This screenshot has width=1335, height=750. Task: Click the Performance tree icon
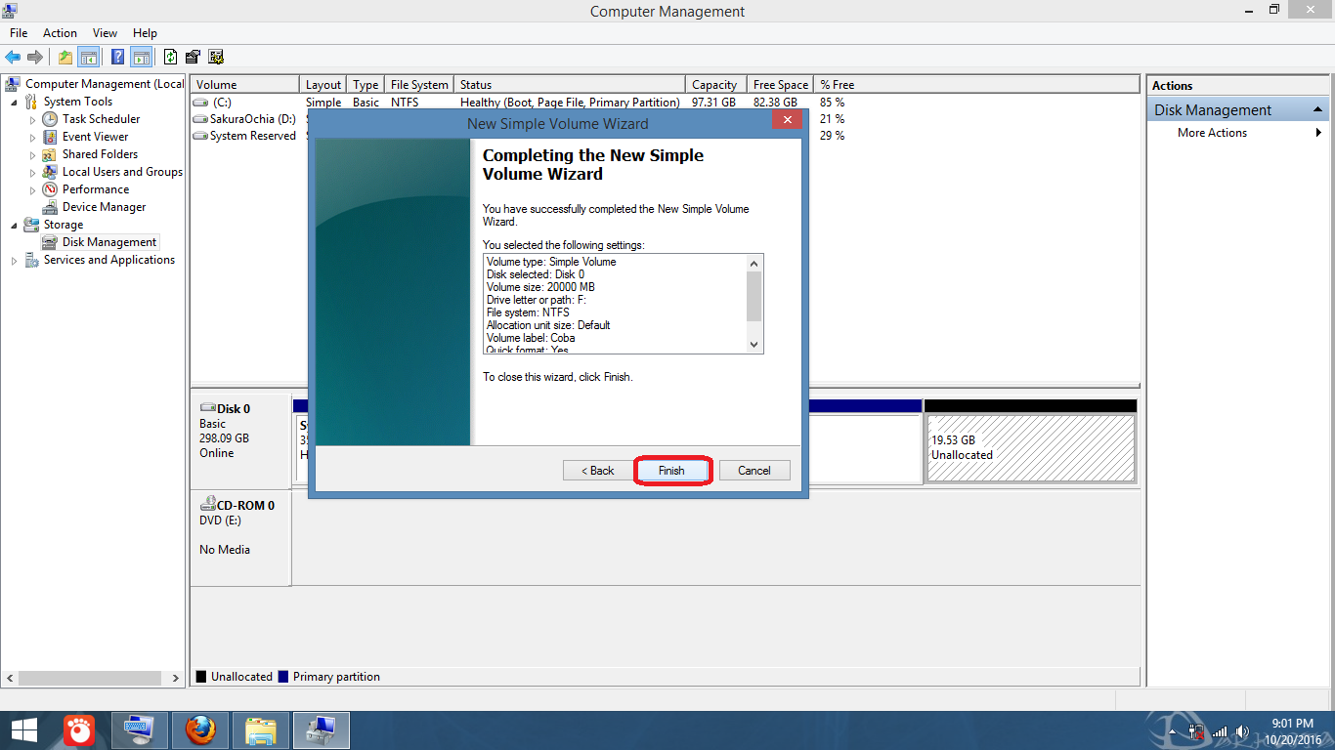tap(50, 189)
